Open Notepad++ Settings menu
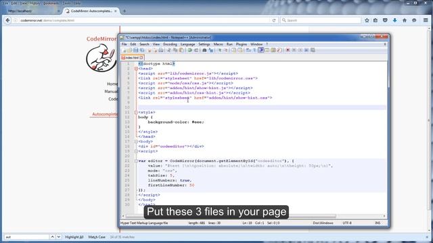 (x=204, y=44)
